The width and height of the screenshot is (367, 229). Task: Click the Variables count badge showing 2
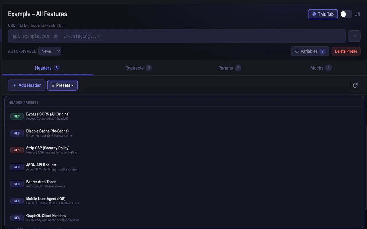point(322,51)
